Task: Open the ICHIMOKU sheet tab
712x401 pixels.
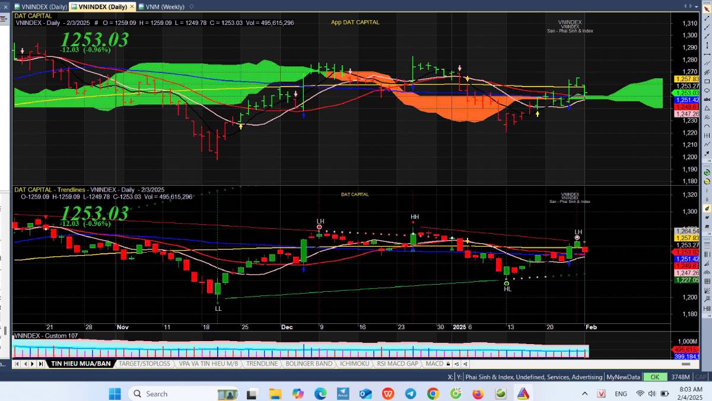Action: (x=355, y=364)
